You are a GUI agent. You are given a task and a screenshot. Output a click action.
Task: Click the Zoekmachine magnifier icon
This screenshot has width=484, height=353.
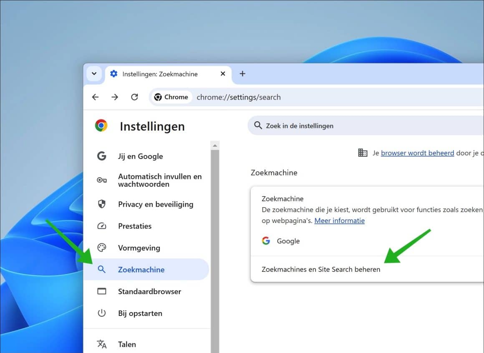(x=102, y=269)
